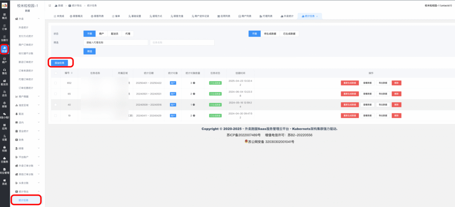Tick checkbox for task row 652
This screenshot has height=207, width=455.
[x=56, y=83]
